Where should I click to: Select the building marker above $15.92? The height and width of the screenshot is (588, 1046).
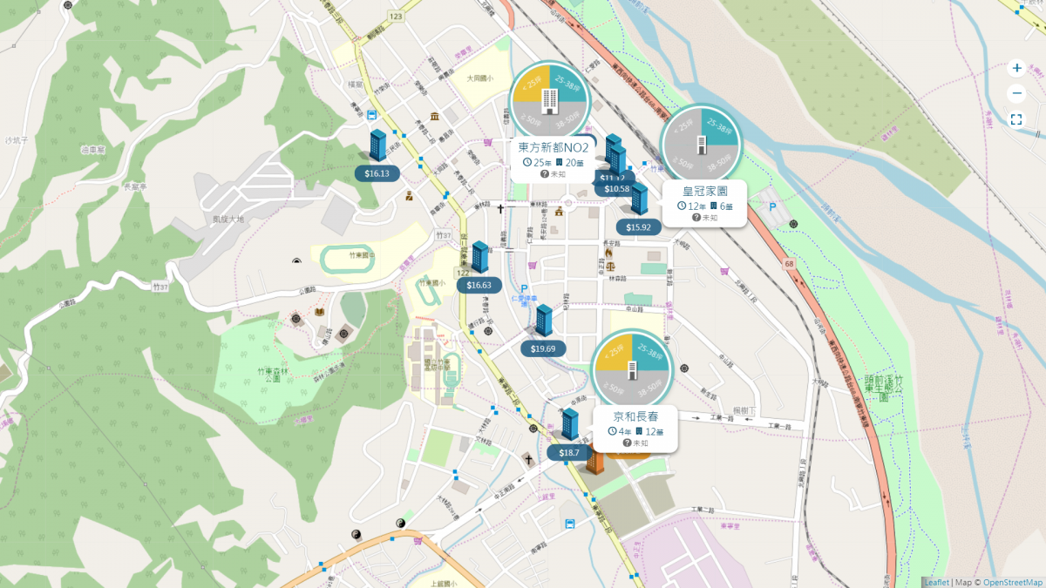[638, 199]
